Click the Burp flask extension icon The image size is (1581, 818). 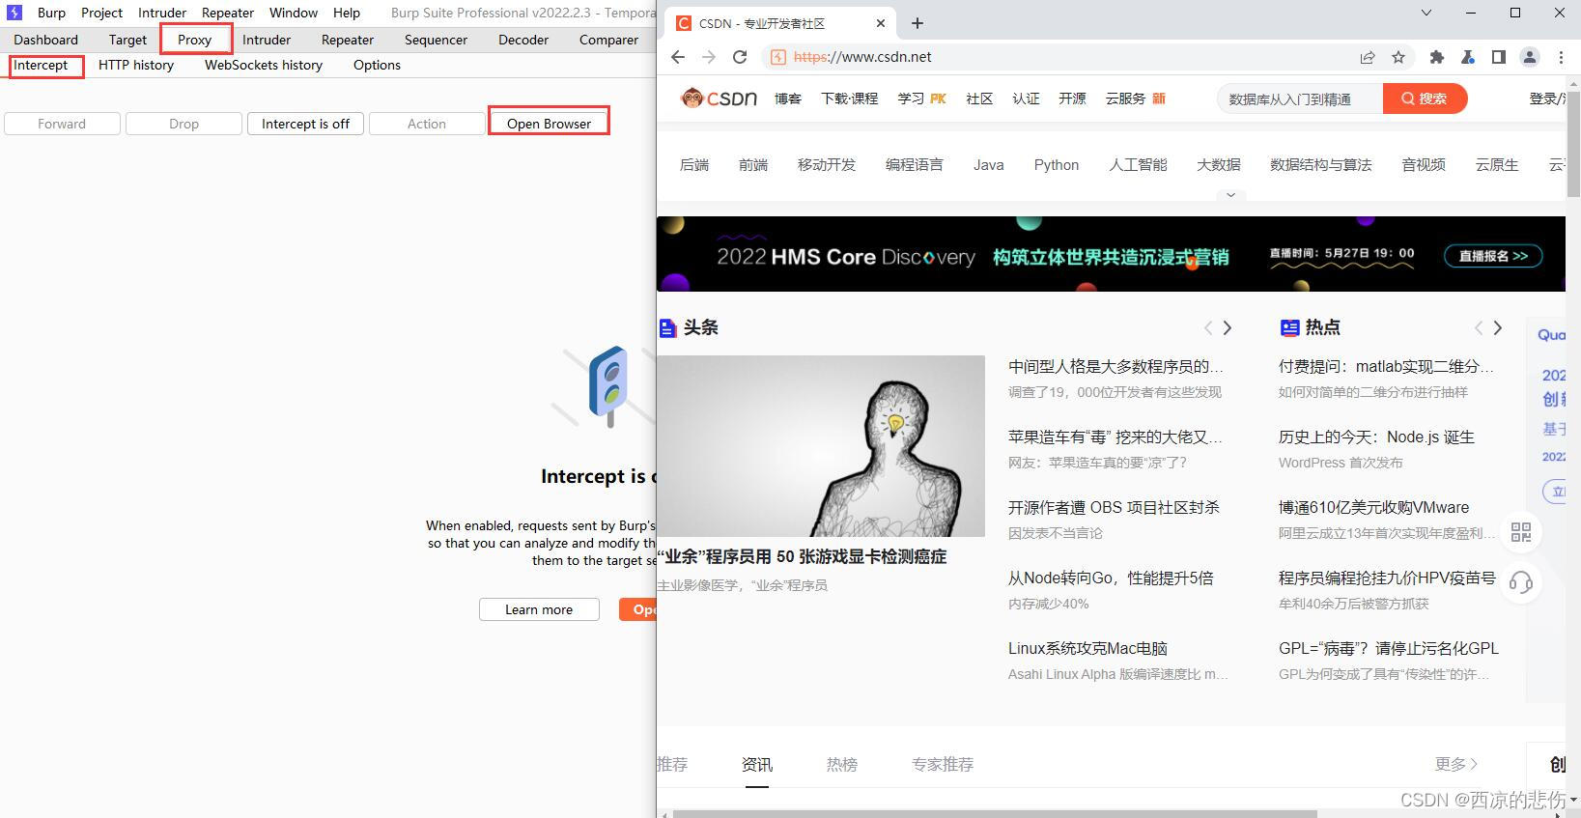(x=1468, y=57)
